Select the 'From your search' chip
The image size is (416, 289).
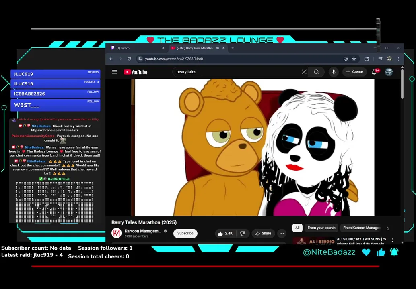[321, 228]
